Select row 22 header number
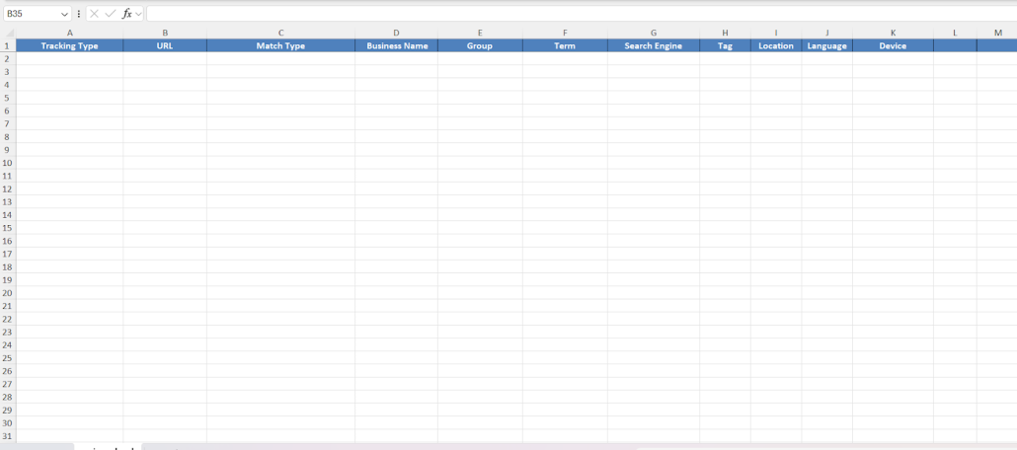This screenshot has height=450, width=1017. pos(8,319)
